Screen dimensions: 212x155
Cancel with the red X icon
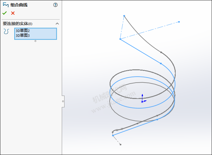point(13,13)
